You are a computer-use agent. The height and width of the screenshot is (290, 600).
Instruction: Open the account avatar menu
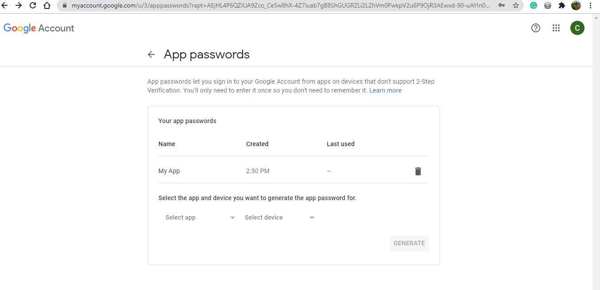577,28
